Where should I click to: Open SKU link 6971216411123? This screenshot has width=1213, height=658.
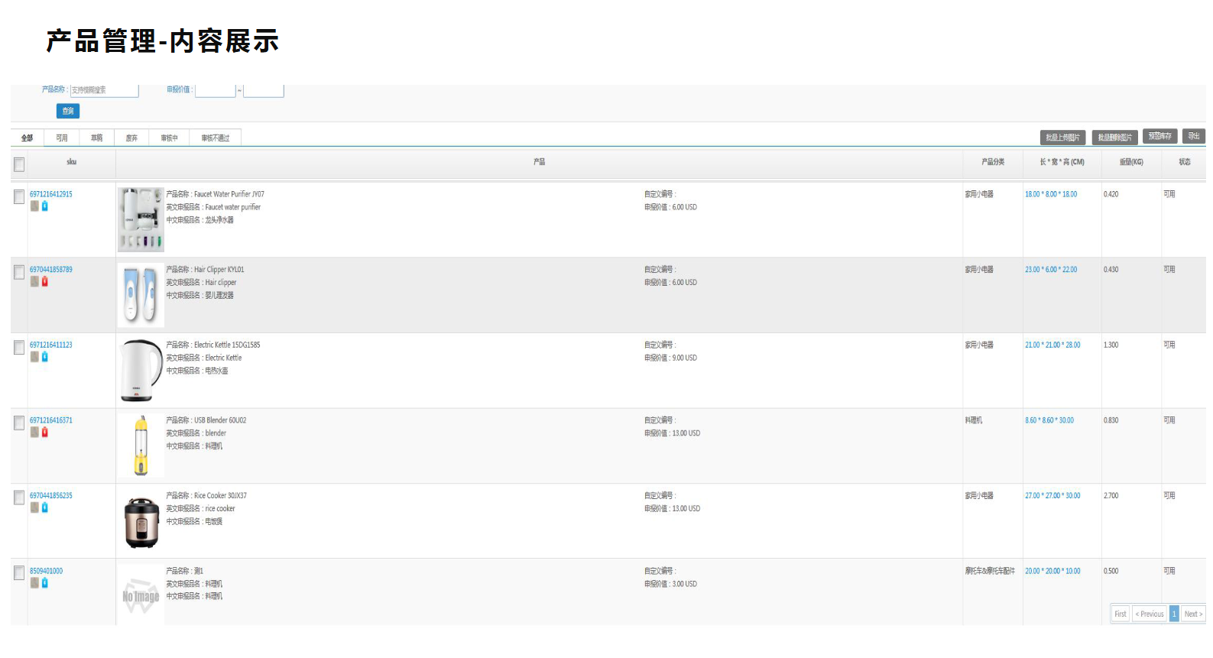[51, 345]
